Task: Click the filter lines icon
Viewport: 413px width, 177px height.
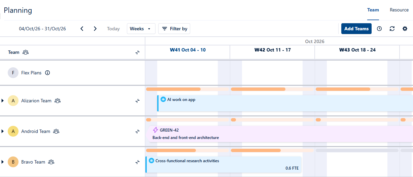Action: point(165,29)
